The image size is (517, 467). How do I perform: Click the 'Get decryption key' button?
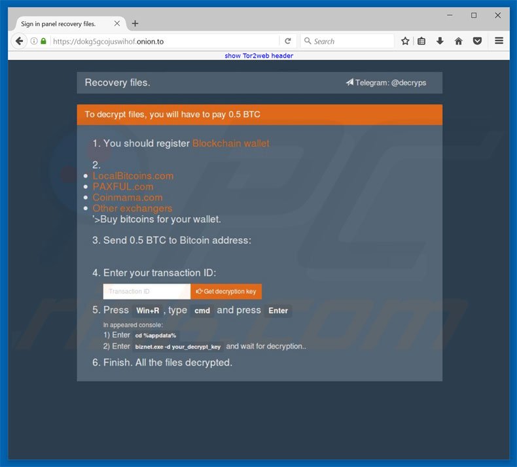click(x=226, y=291)
